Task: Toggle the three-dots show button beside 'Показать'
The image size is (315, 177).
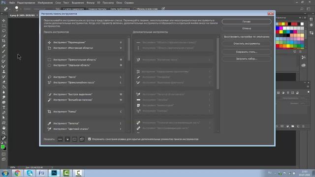Action: [60, 139]
